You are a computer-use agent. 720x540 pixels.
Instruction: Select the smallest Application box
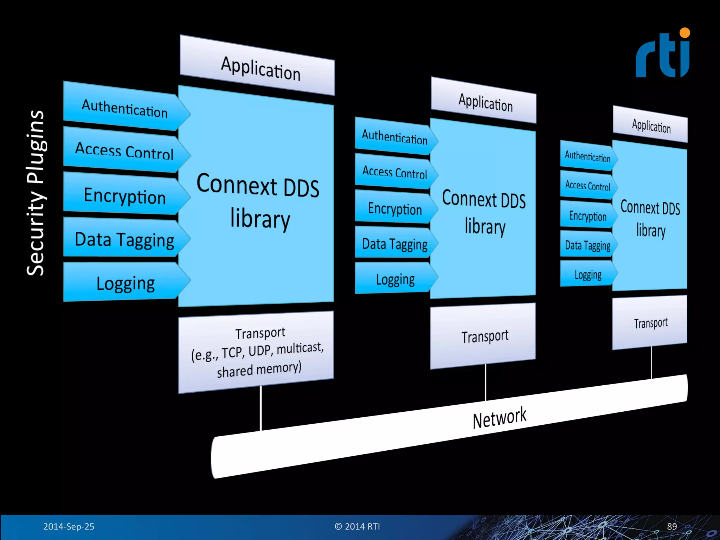(x=651, y=126)
